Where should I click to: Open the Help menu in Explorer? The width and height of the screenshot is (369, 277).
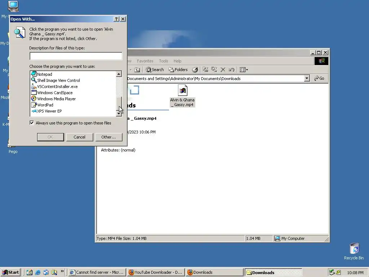177,61
